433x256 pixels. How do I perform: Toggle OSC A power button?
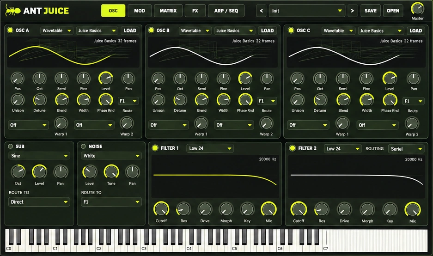click(x=10, y=30)
